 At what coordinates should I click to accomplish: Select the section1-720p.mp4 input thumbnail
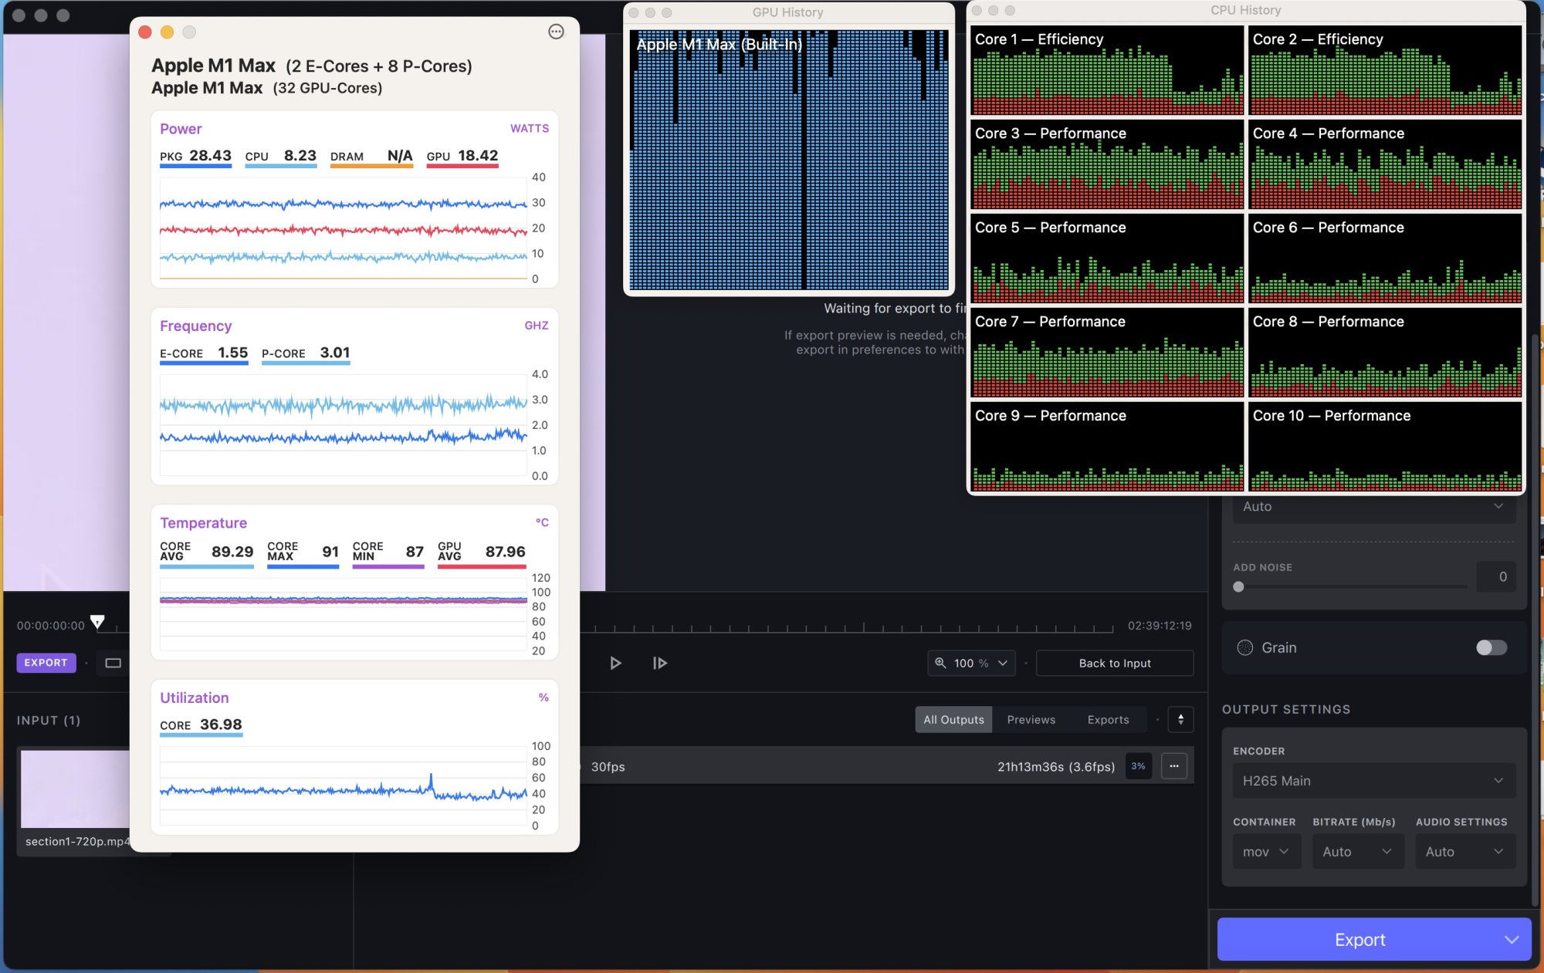[75, 789]
